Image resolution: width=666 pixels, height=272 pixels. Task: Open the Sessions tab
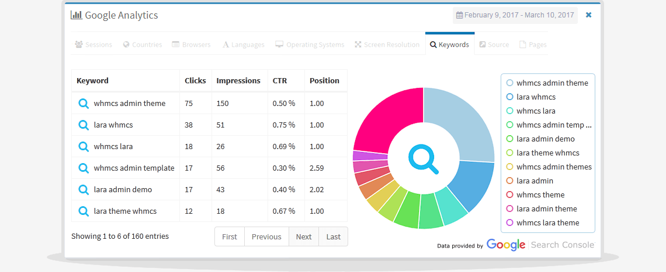pyautogui.click(x=93, y=44)
